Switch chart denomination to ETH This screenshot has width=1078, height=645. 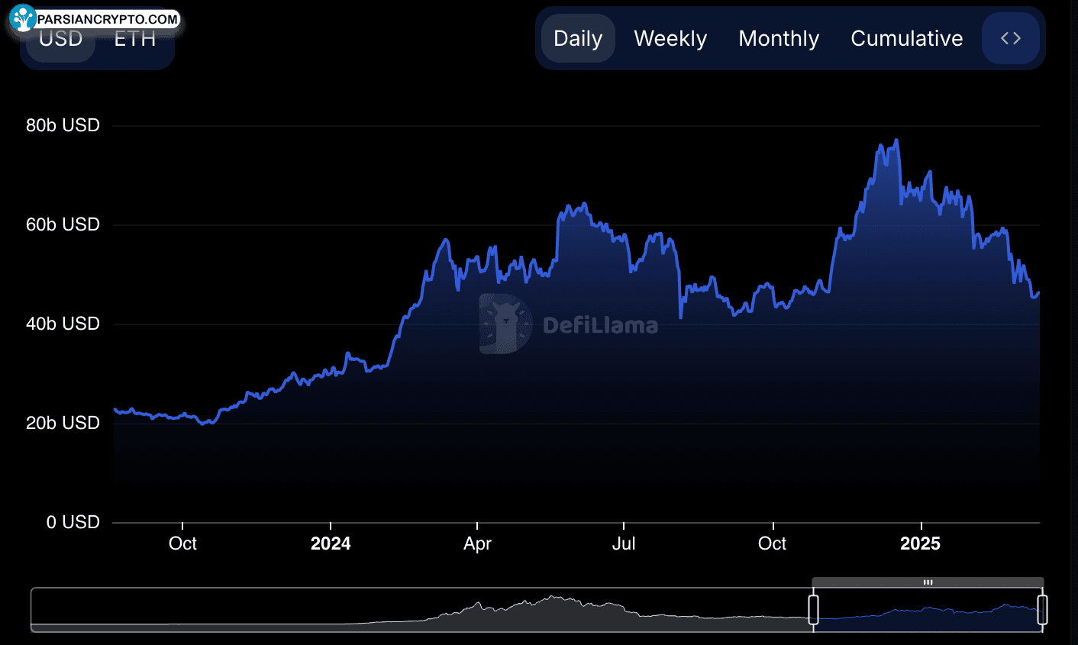pyautogui.click(x=135, y=40)
